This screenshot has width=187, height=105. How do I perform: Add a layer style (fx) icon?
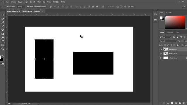point(168,103)
